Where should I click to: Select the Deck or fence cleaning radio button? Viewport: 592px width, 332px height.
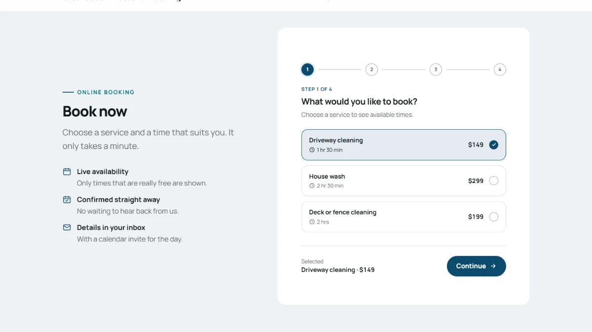pos(494,217)
